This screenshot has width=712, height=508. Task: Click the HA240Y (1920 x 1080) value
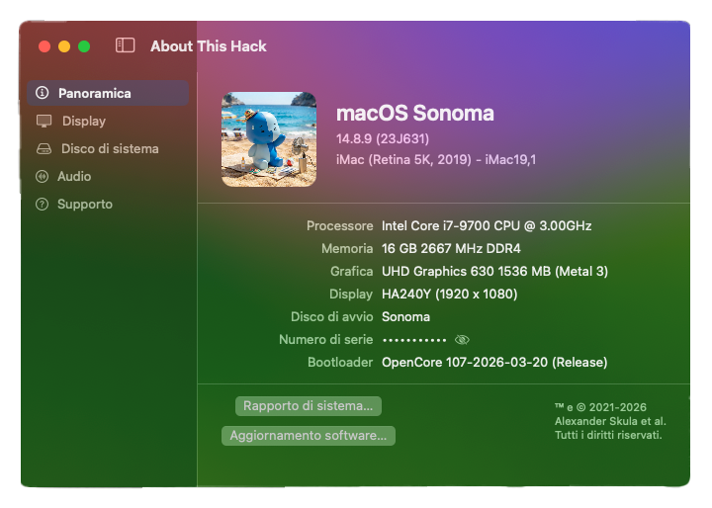tap(450, 294)
